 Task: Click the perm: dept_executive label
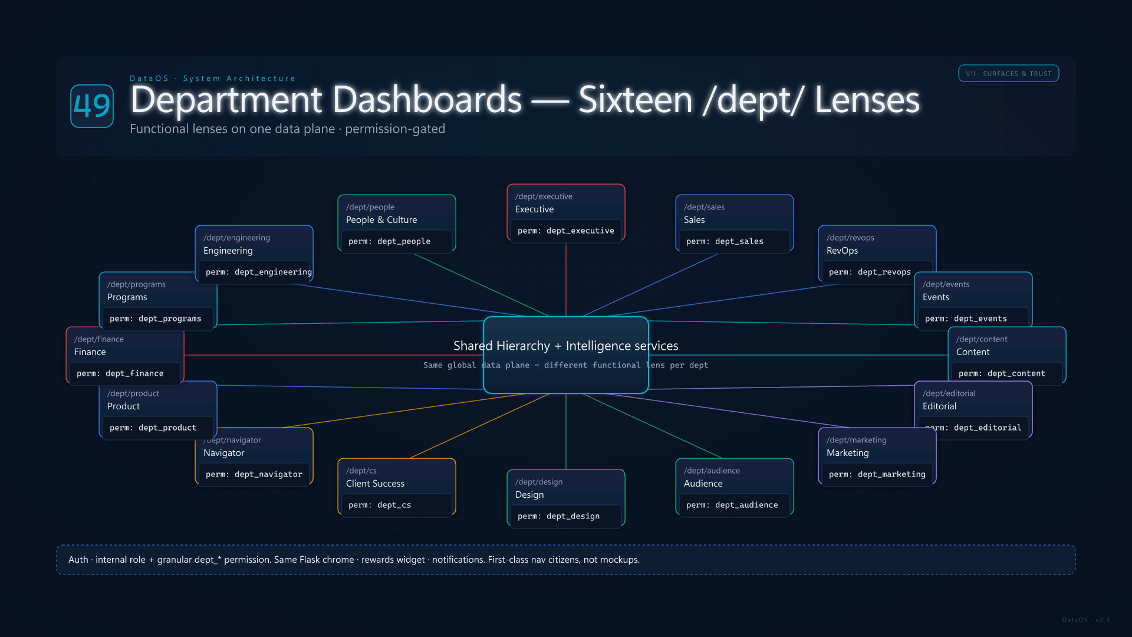[x=566, y=231]
